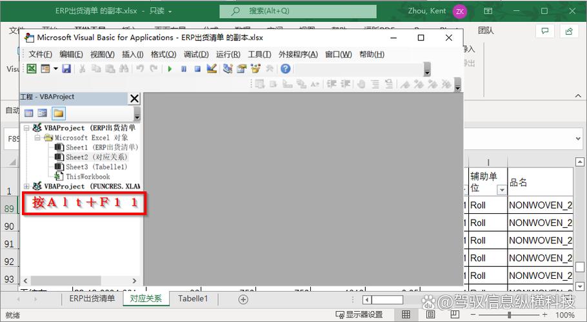
Task: Switch to Tabelle1 sheet tab in Excel
Action: pos(193,298)
